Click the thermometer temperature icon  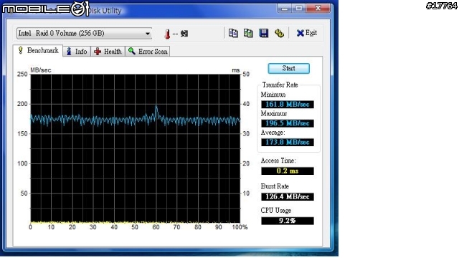[x=167, y=34]
